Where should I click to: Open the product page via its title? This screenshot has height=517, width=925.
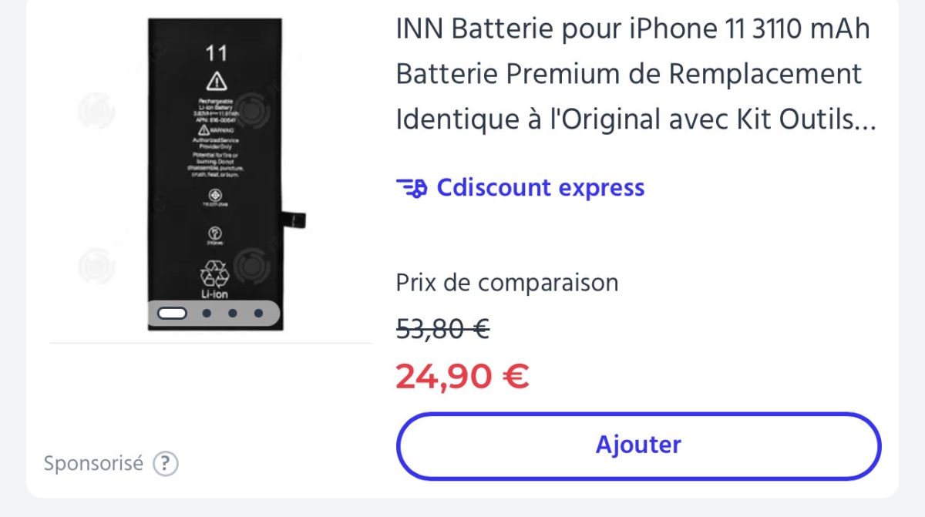(632, 73)
